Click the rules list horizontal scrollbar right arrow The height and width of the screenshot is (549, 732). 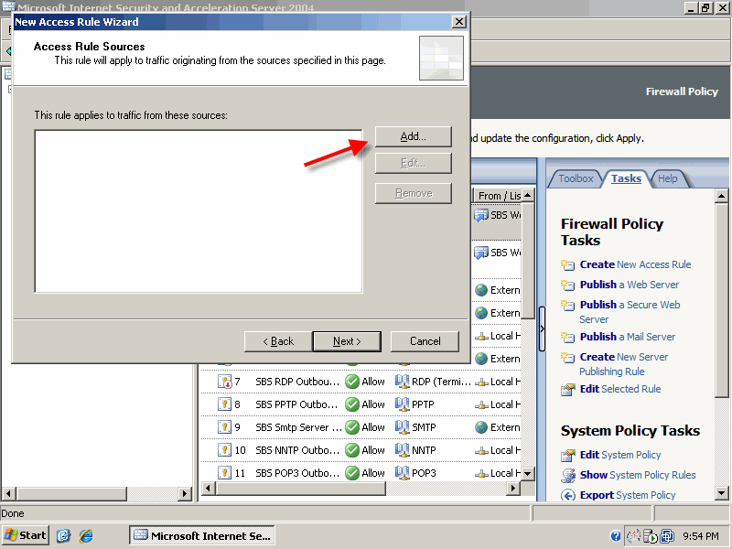point(513,489)
